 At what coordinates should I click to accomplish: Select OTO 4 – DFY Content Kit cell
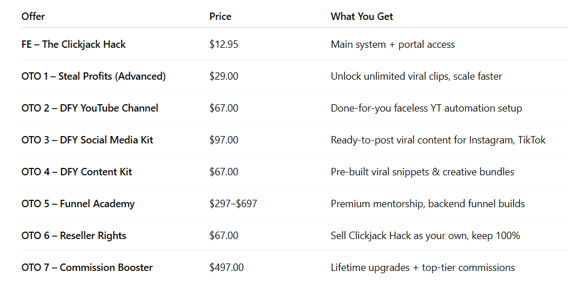77,172
